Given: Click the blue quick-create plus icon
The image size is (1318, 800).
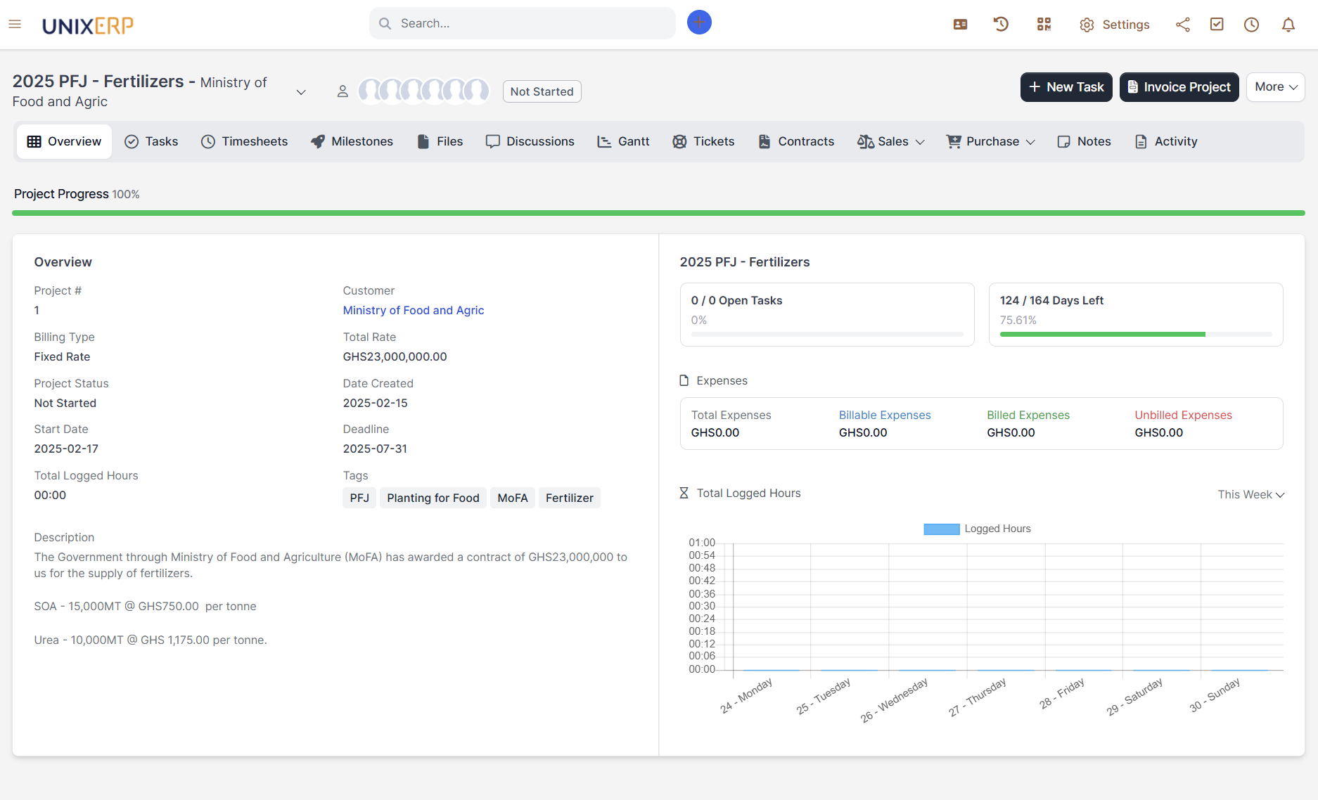Looking at the screenshot, I should [x=699, y=22].
